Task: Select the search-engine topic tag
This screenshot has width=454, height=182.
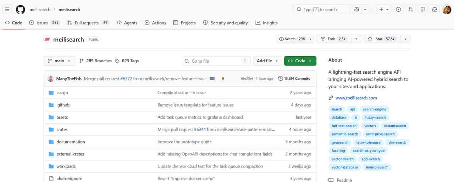Action: (x=375, y=109)
